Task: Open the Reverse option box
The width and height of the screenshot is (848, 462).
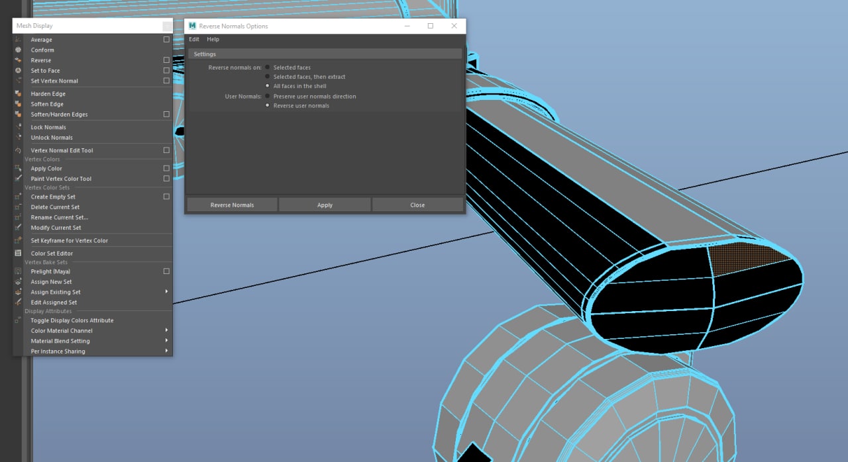Action: (166, 60)
